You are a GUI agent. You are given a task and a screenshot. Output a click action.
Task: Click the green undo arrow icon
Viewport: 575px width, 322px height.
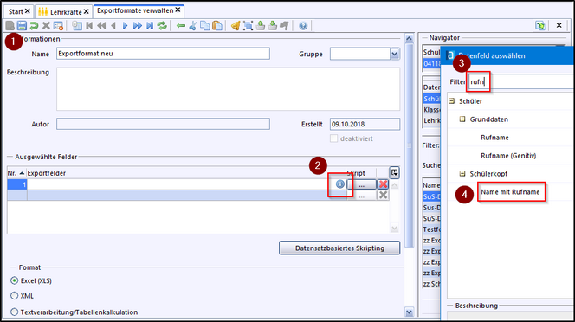point(34,25)
